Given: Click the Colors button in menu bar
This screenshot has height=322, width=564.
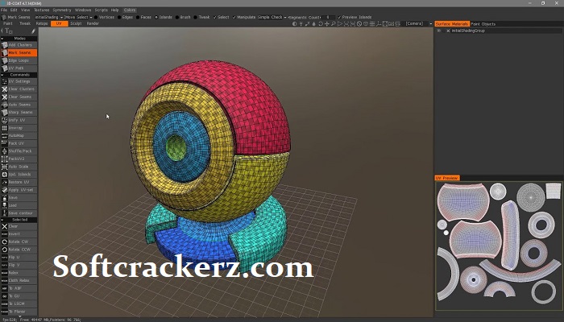Looking at the screenshot, I should coord(130,10).
